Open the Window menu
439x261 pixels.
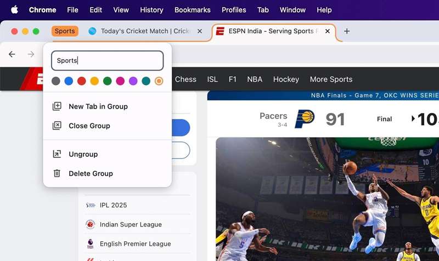pyautogui.click(x=292, y=10)
